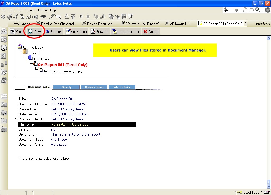Click the Delete button with red X
271x195 pixels.
click(151, 32)
